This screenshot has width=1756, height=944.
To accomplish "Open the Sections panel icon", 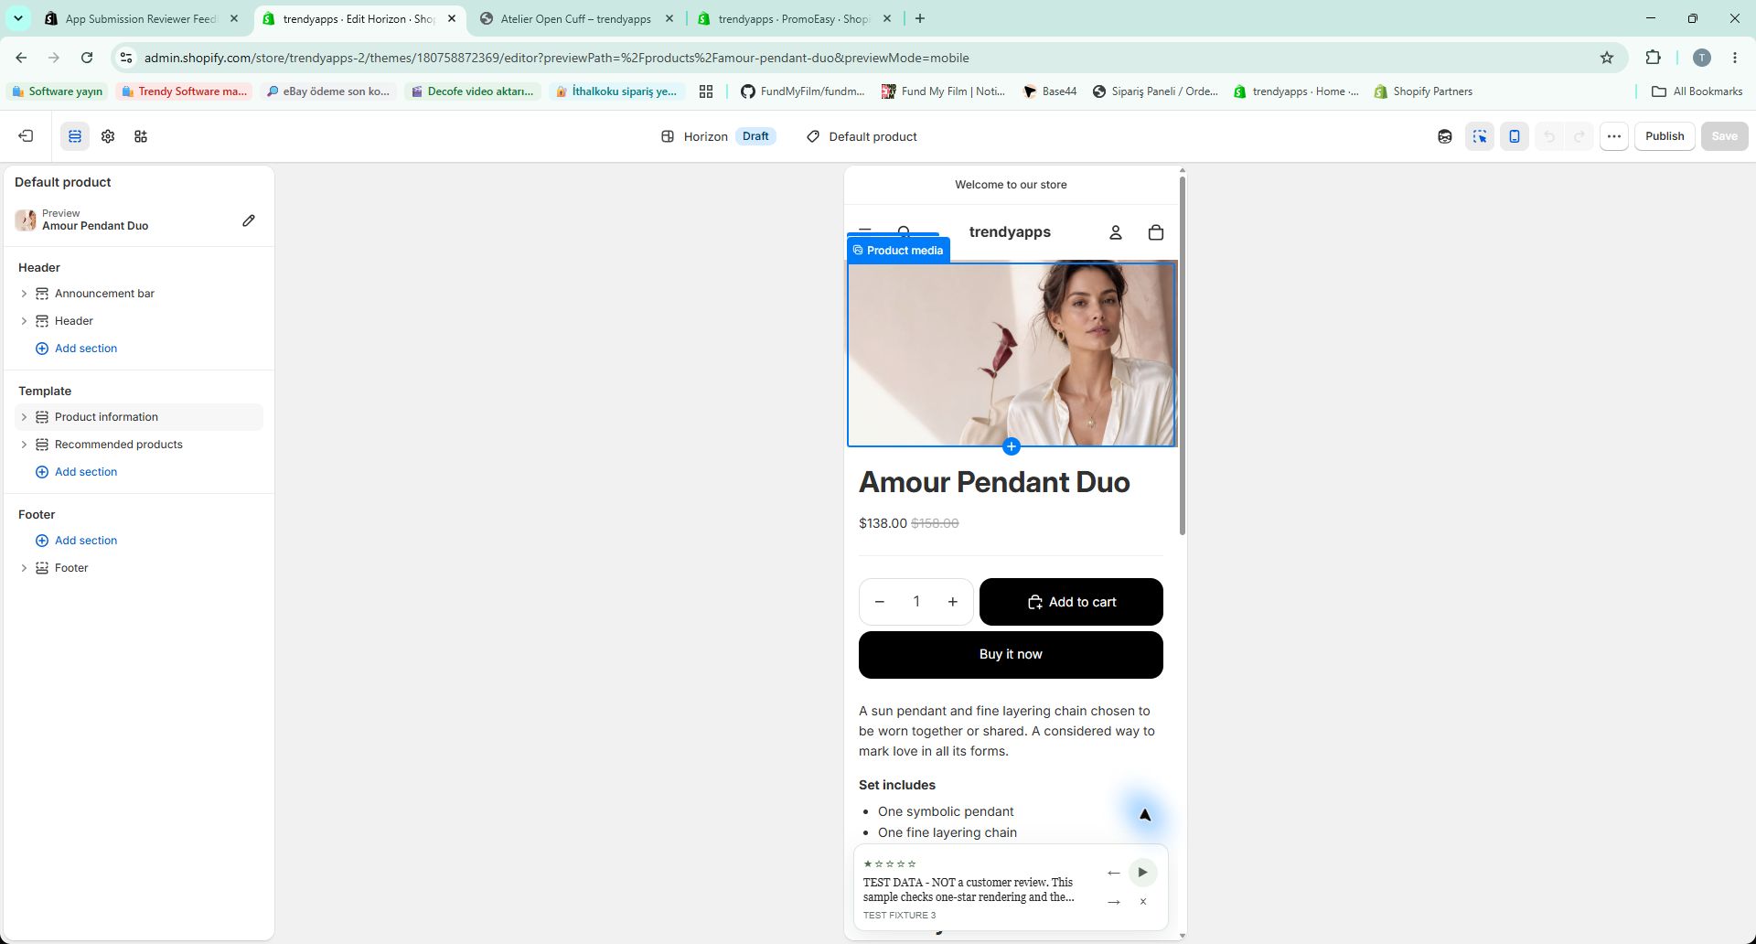I will (x=75, y=136).
